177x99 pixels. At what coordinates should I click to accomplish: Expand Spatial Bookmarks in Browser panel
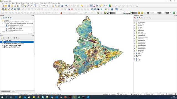(x=1, y=32)
